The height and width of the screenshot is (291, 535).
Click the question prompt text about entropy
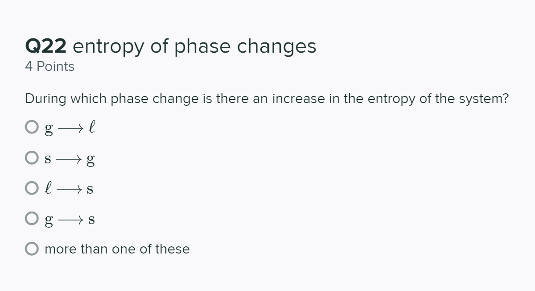(267, 99)
